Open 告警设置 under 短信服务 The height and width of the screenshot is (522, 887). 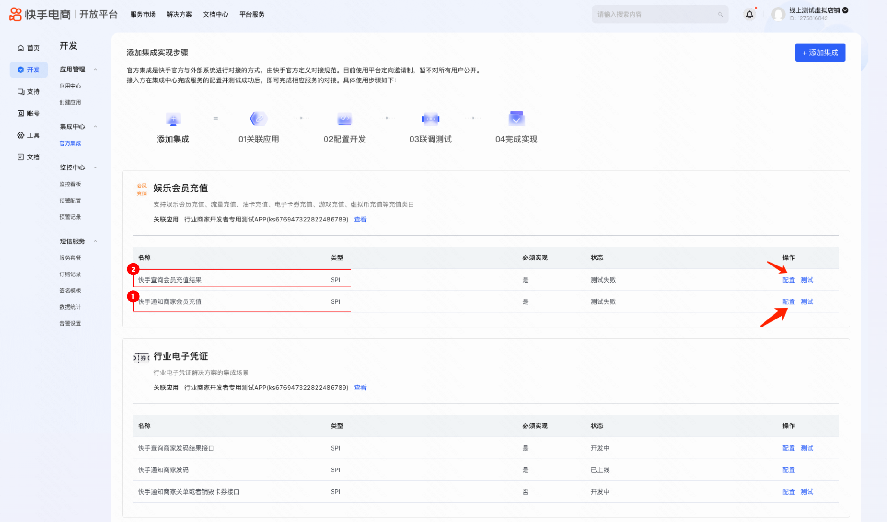pyautogui.click(x=70, y=323)
